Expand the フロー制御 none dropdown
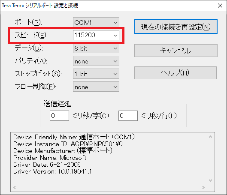 (96, 87)
